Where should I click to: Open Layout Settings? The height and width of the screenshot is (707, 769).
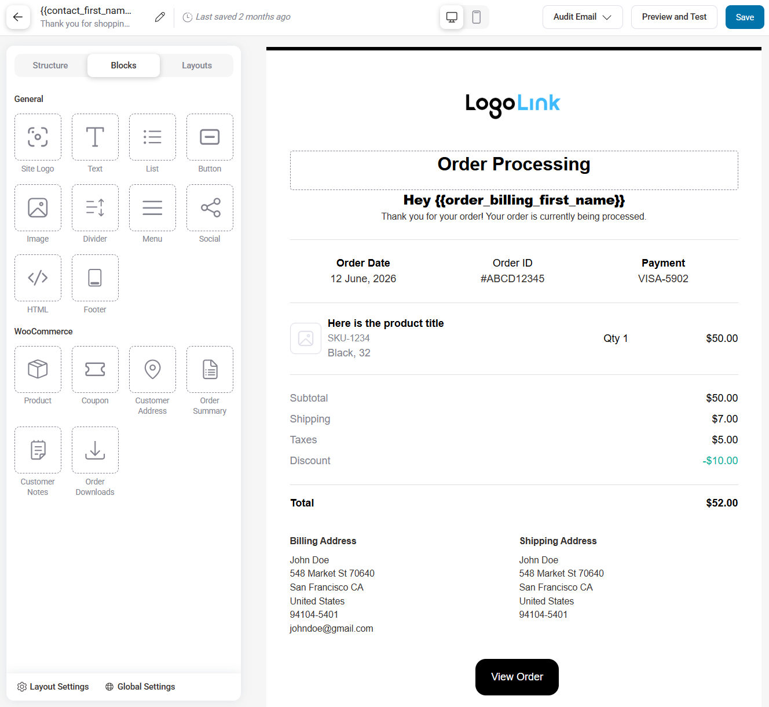click(53, 687)
